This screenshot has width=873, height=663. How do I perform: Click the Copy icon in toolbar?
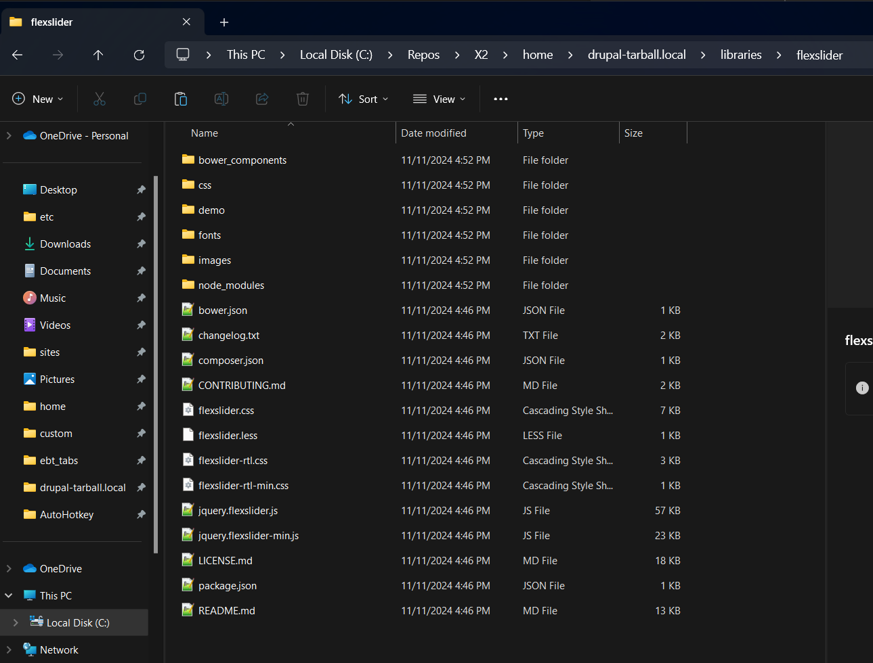[140, 99]
